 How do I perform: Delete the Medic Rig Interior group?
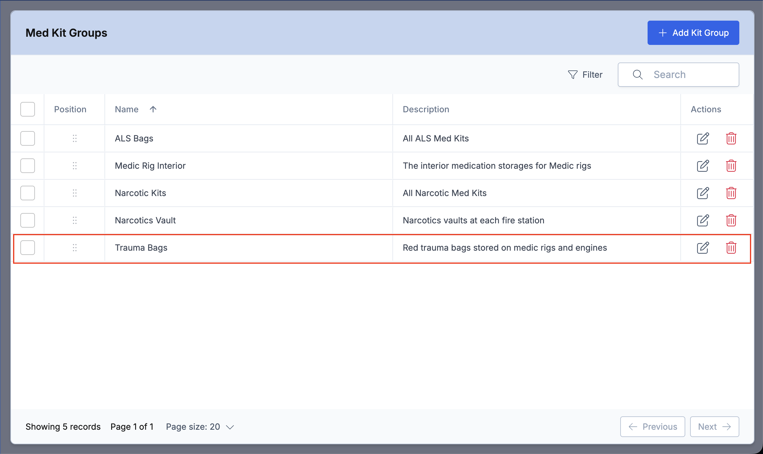tap(731, 165)
